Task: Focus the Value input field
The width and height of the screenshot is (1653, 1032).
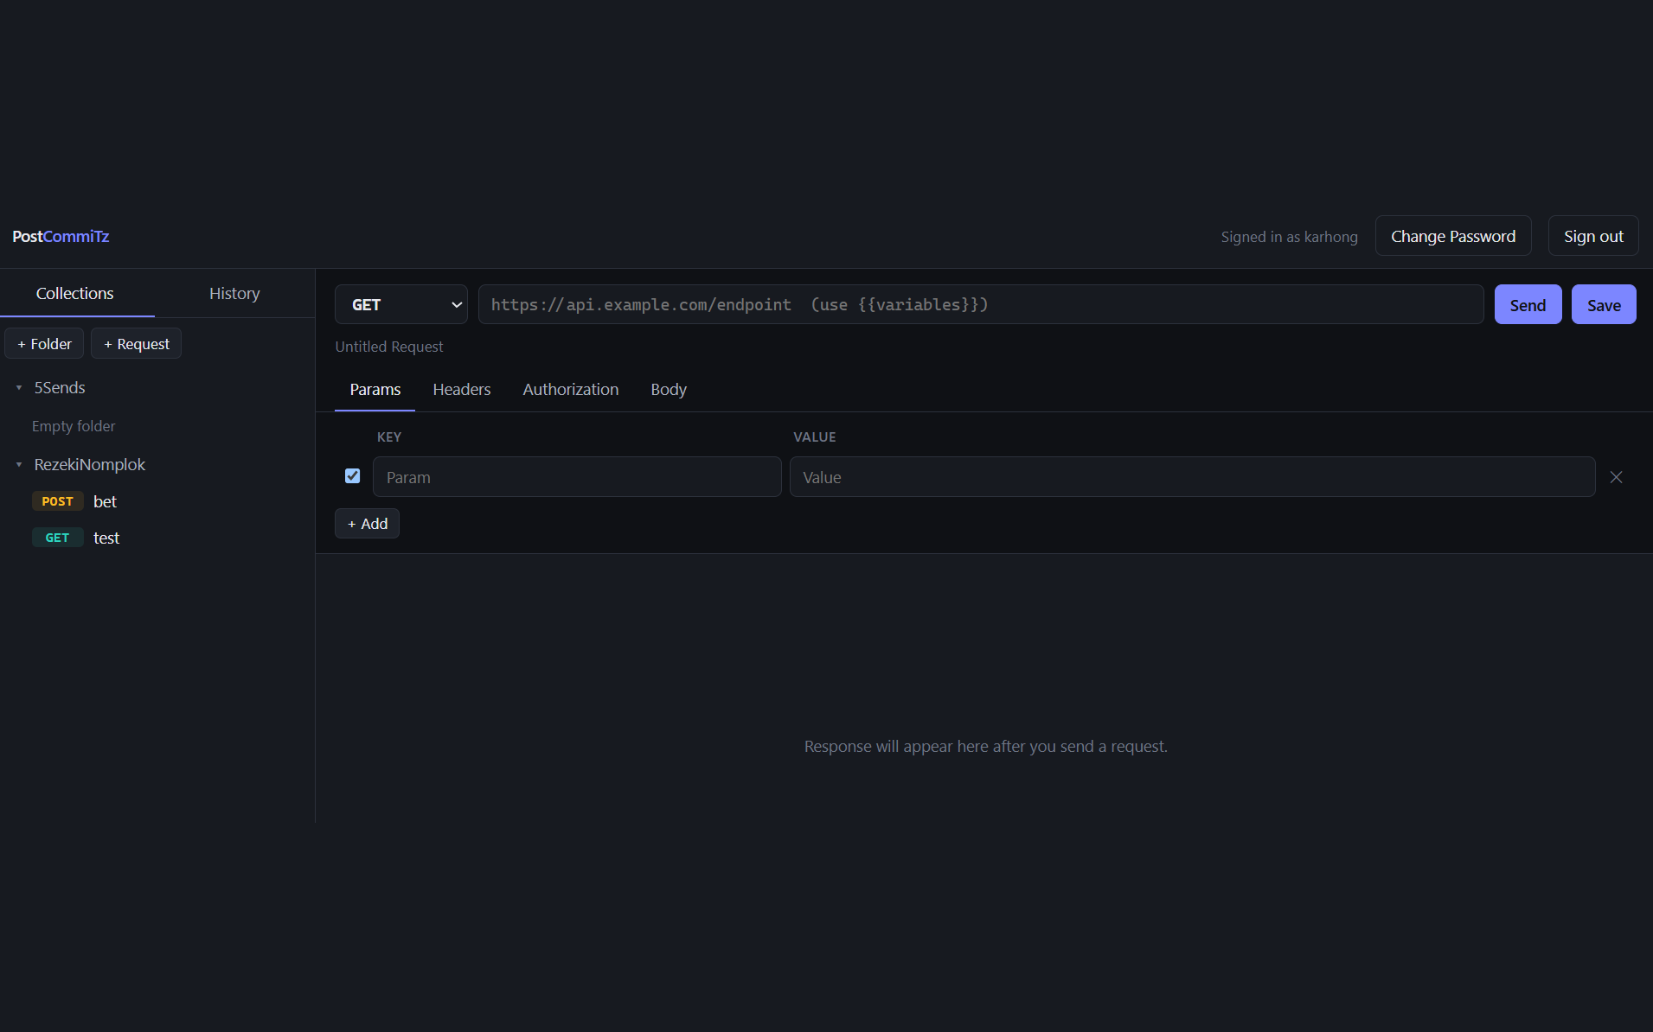Action: point(1192,477)
